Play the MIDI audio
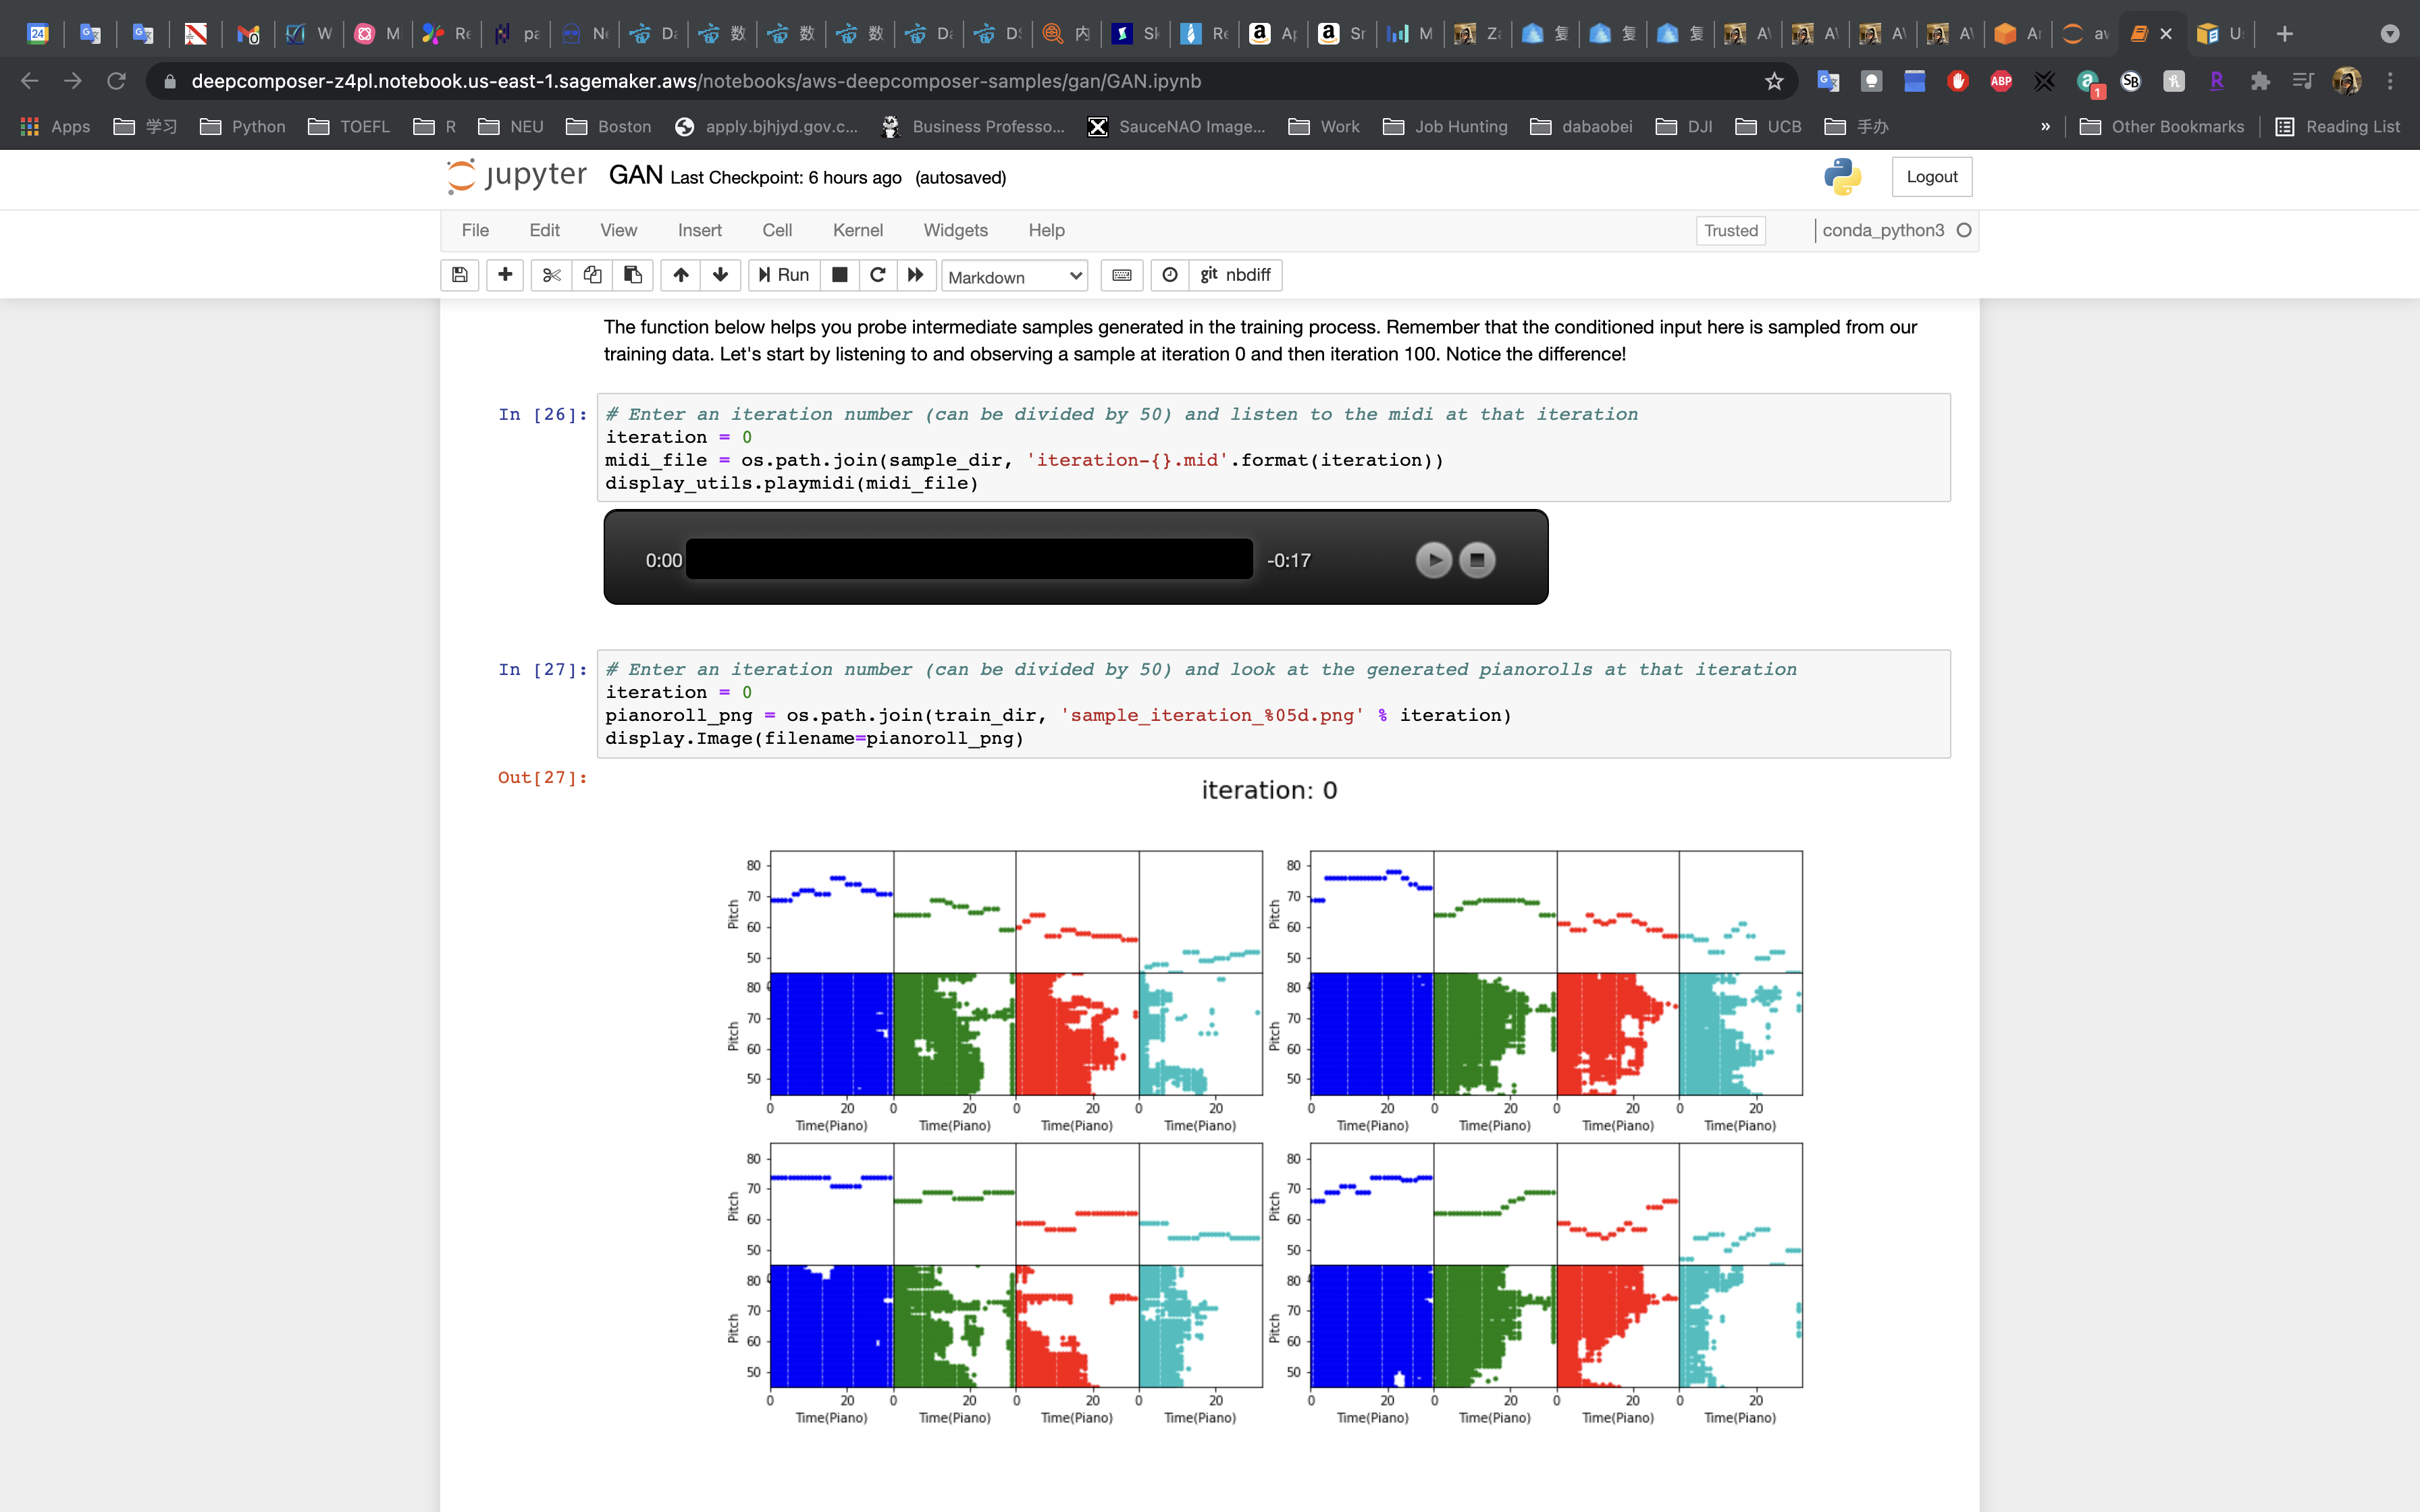 click(x=1433, y=560)
